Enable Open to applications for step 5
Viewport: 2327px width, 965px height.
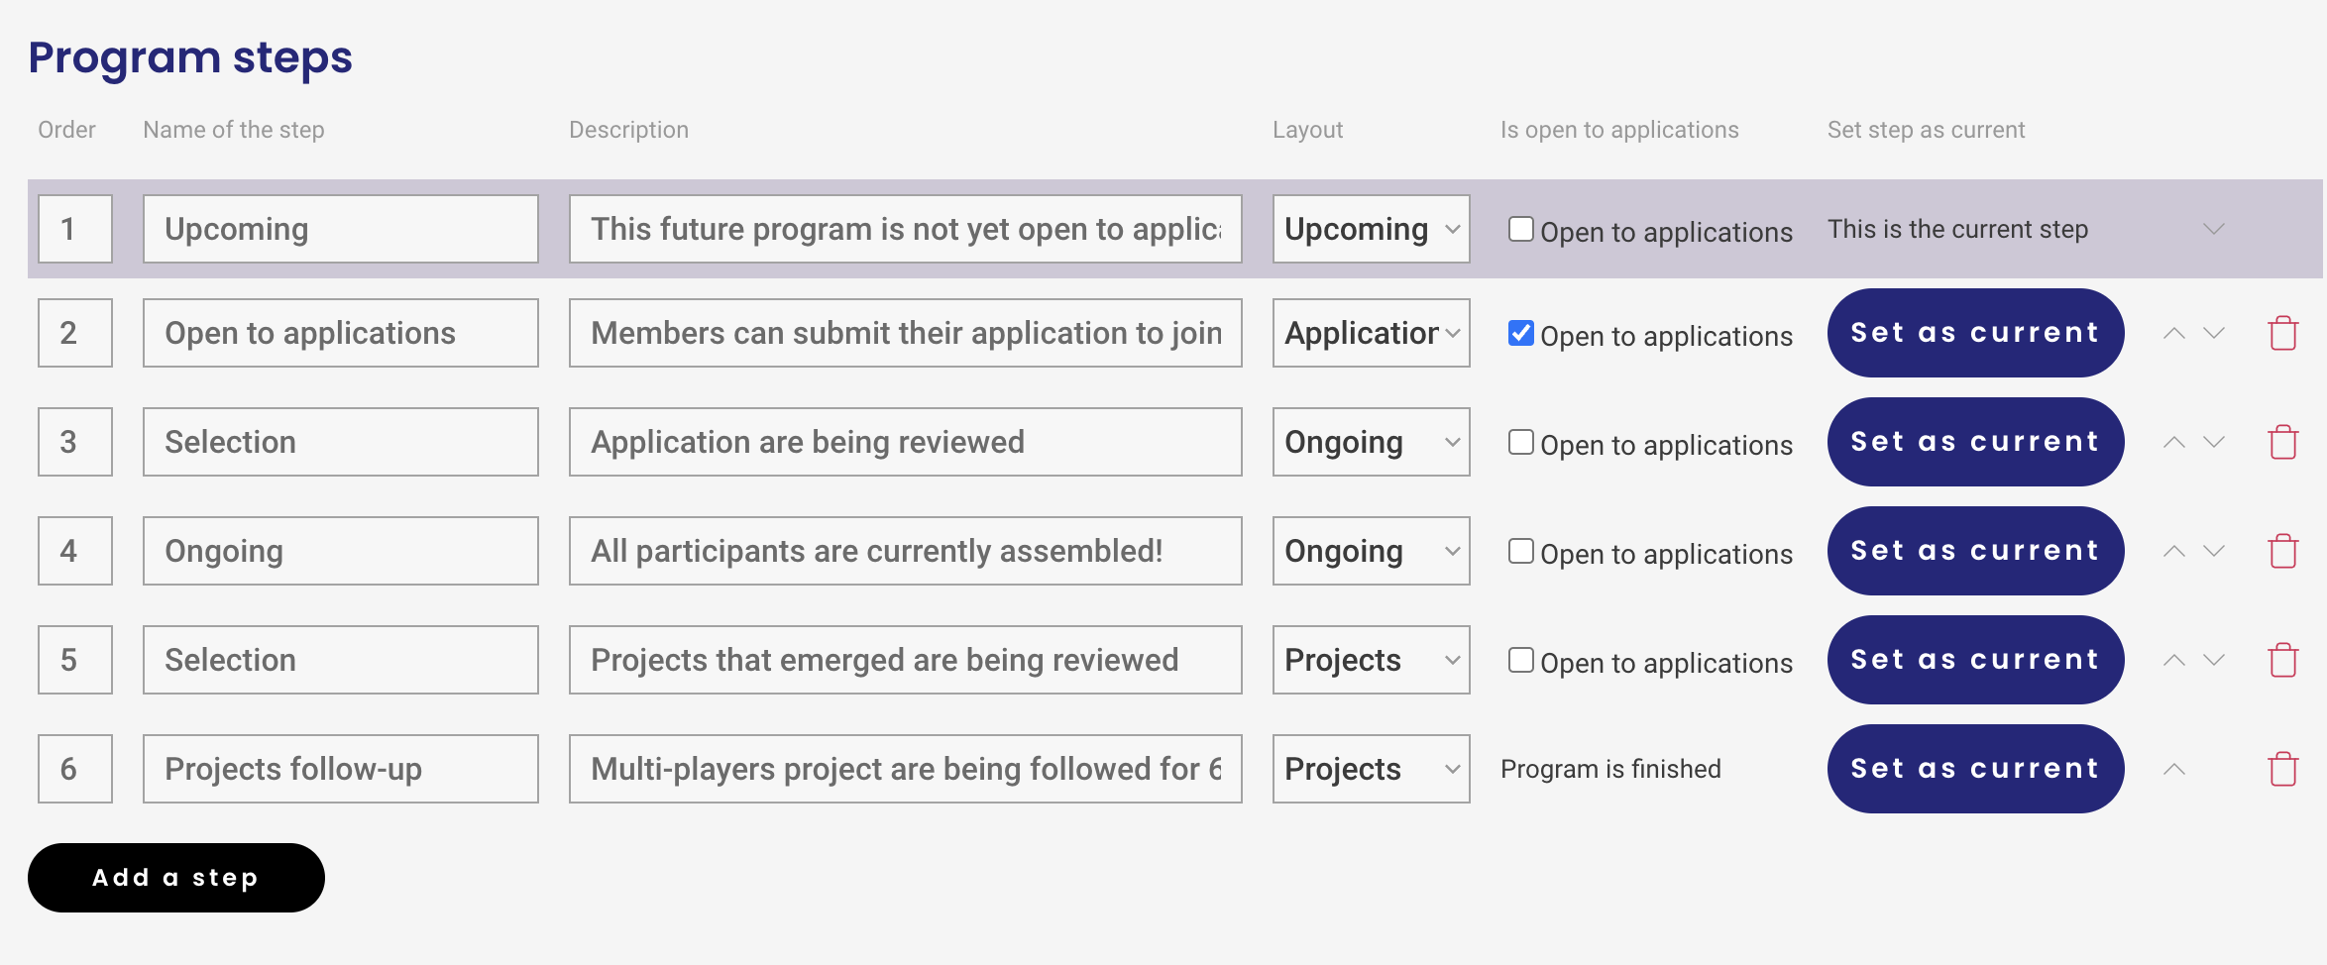(x=1520, y=660)
